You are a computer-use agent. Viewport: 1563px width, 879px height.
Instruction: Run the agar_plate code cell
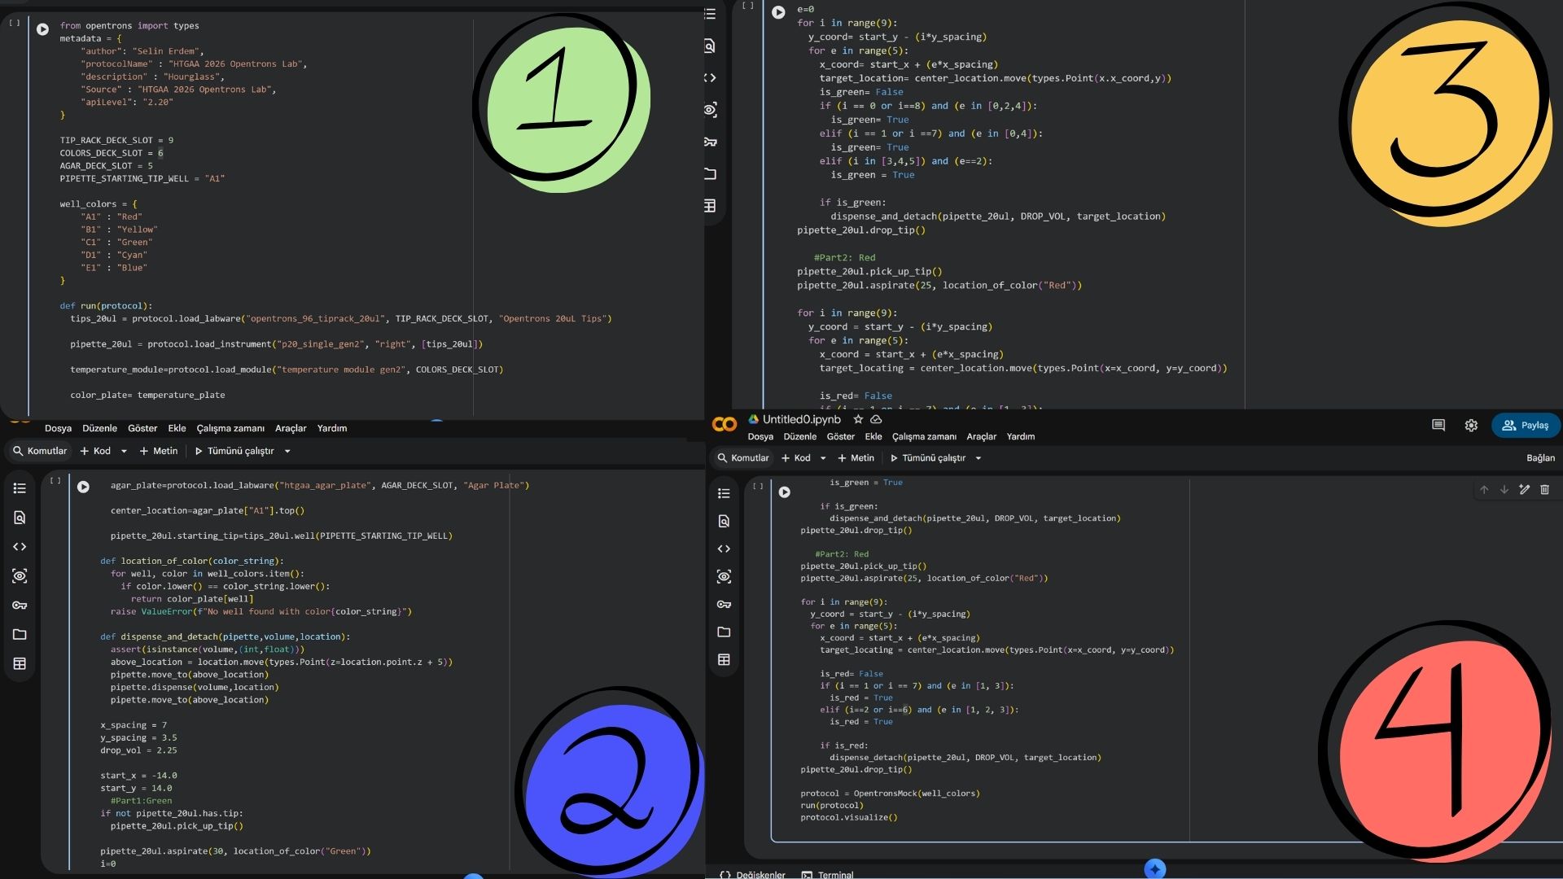pyautogui.click(x=83, y=487)
